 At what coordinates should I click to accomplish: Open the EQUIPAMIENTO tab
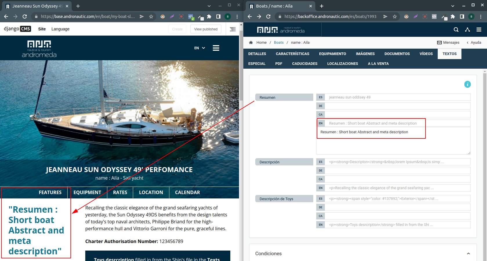pyautogui.click(x=332, y=54)
